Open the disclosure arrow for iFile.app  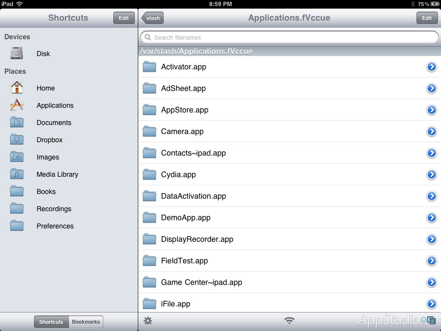432,303
